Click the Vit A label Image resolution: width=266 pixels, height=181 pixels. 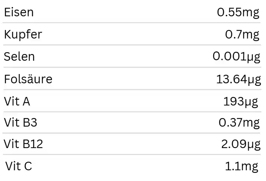[x=17, y=101]
